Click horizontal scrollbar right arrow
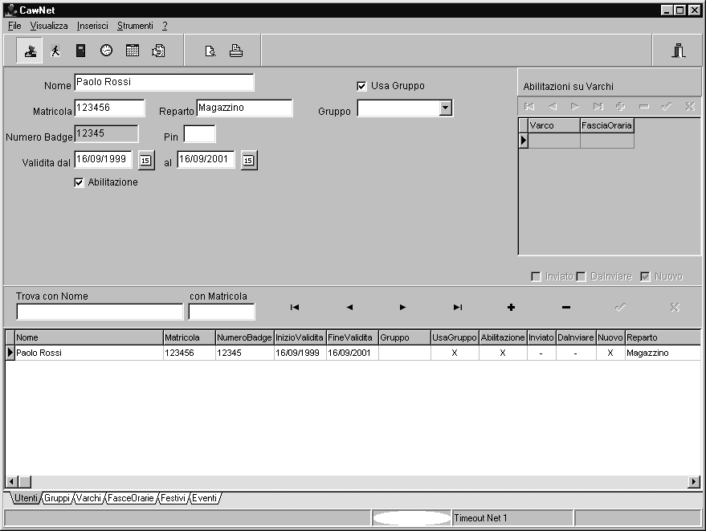Image resolution: width=706 pixels, height=531 pixels. (x=694, y=482)
